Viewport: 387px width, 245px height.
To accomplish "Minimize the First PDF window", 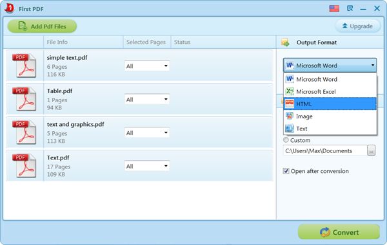I will pyautogui.click(x=363, y=9).
